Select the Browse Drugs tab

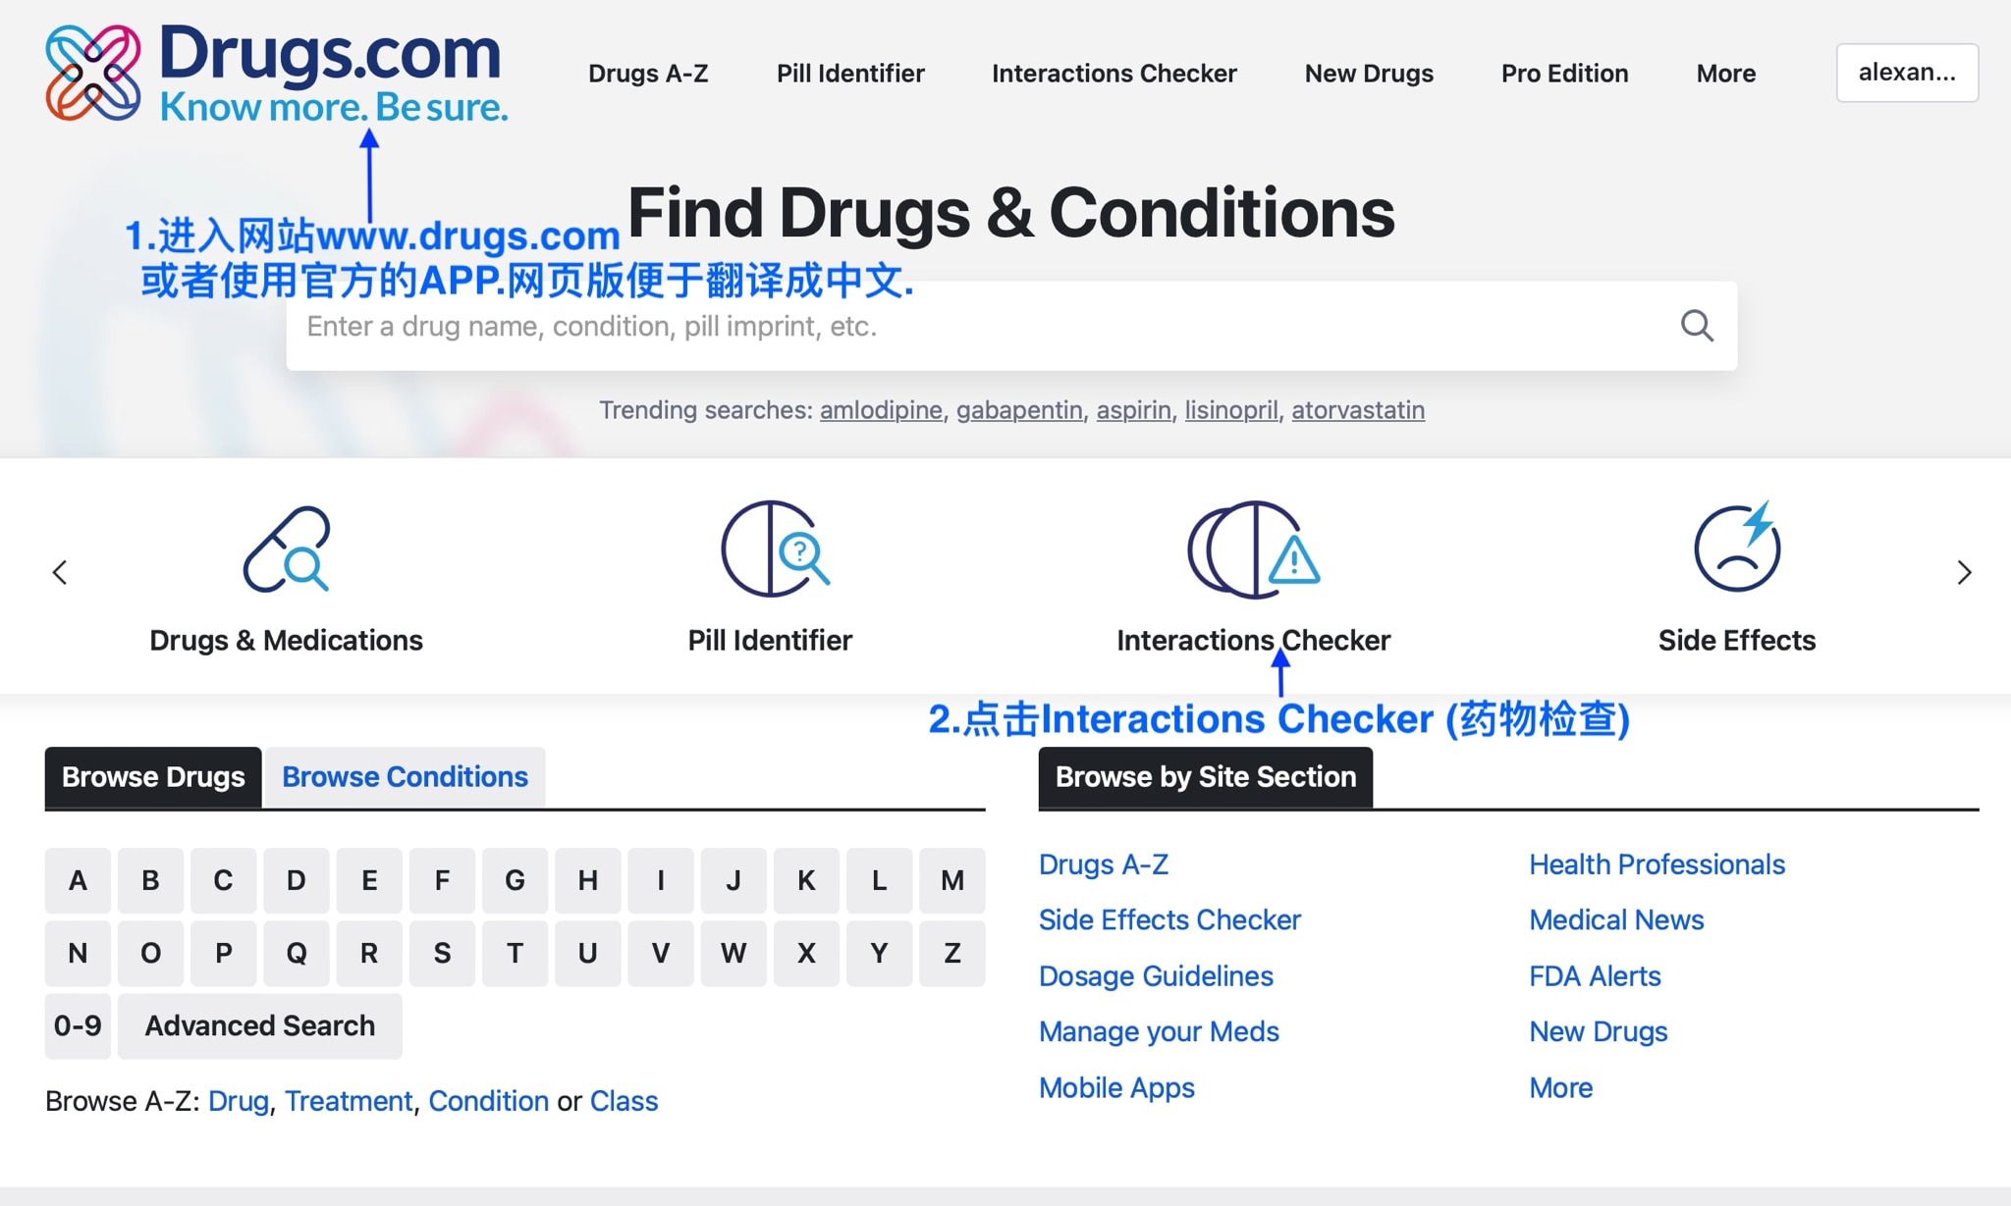tap(153, 777)
